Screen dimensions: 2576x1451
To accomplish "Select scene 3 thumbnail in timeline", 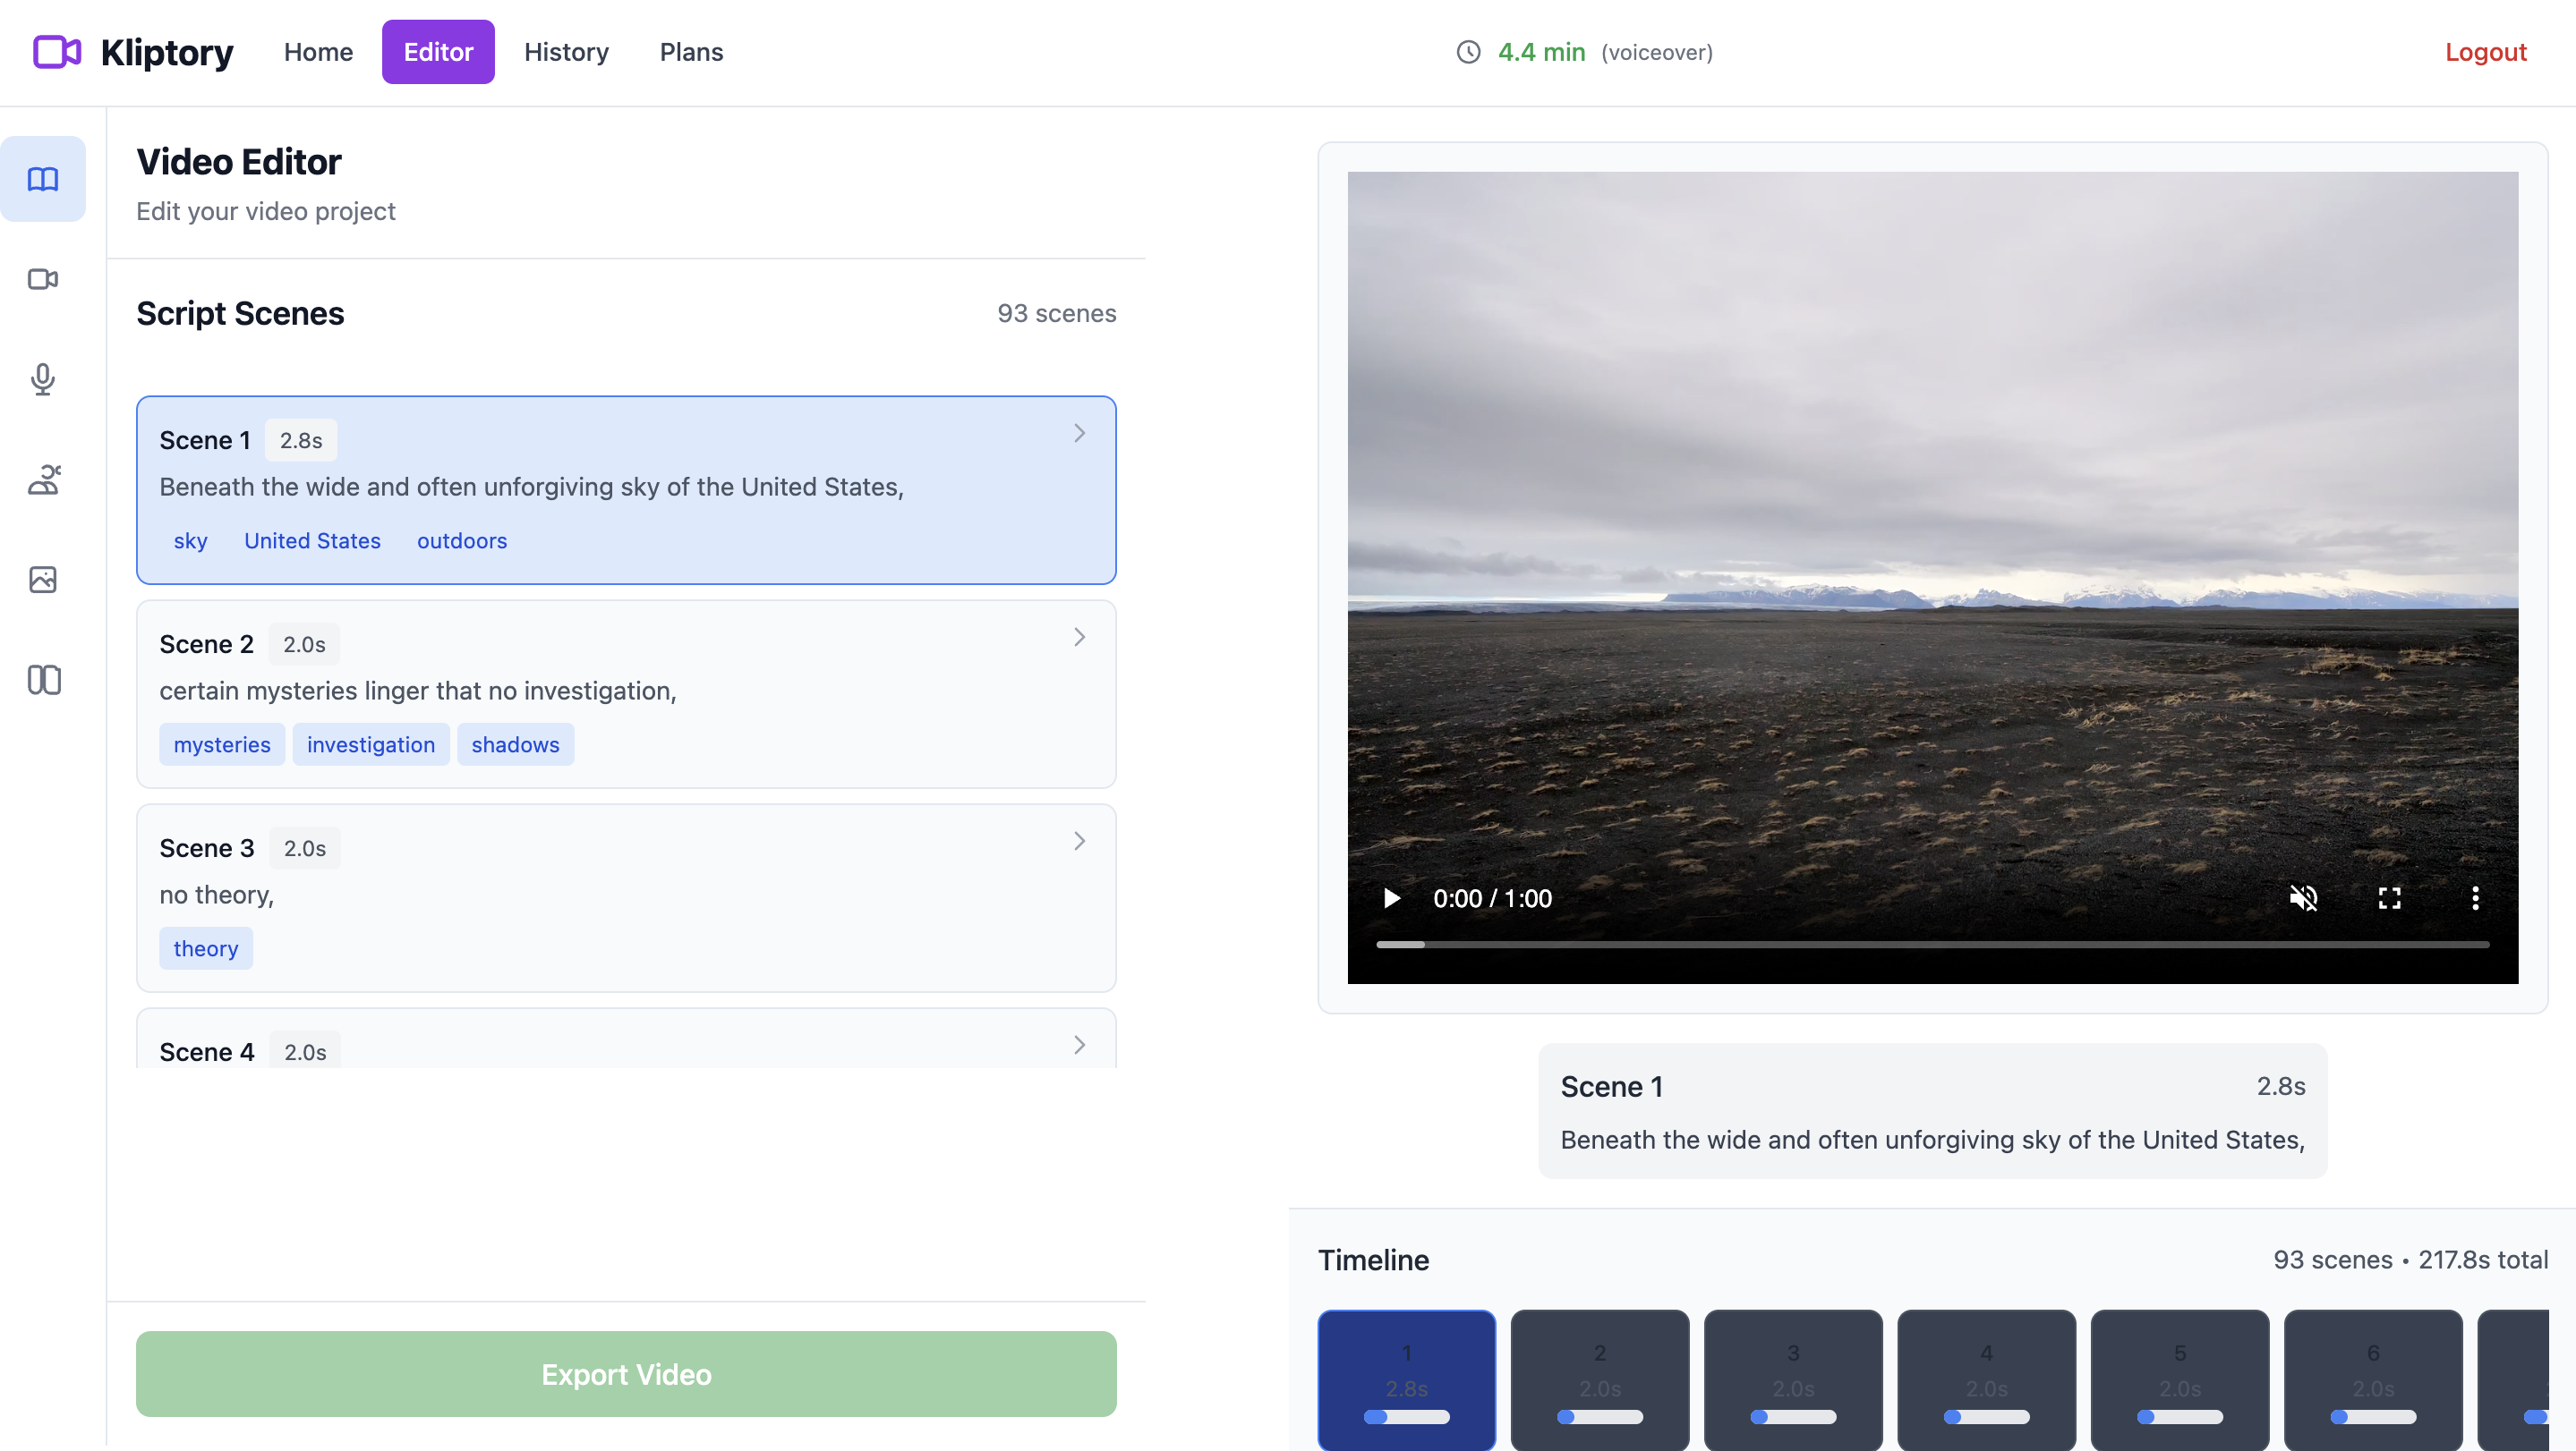I will pyautogui.click(x=1793, y=1379).
